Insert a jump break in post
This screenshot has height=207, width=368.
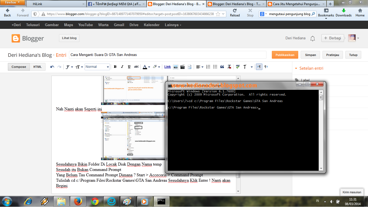(189, 67)
